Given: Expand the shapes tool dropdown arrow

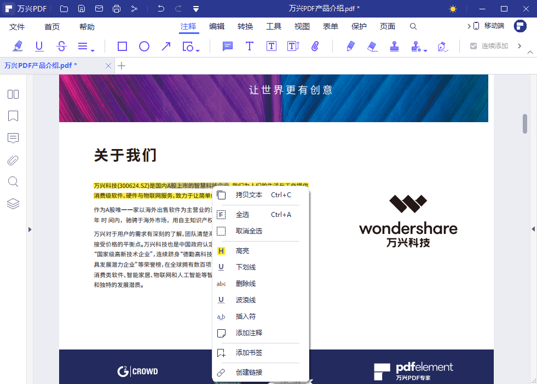Looking at the screenshot, I should coord(198,50).
